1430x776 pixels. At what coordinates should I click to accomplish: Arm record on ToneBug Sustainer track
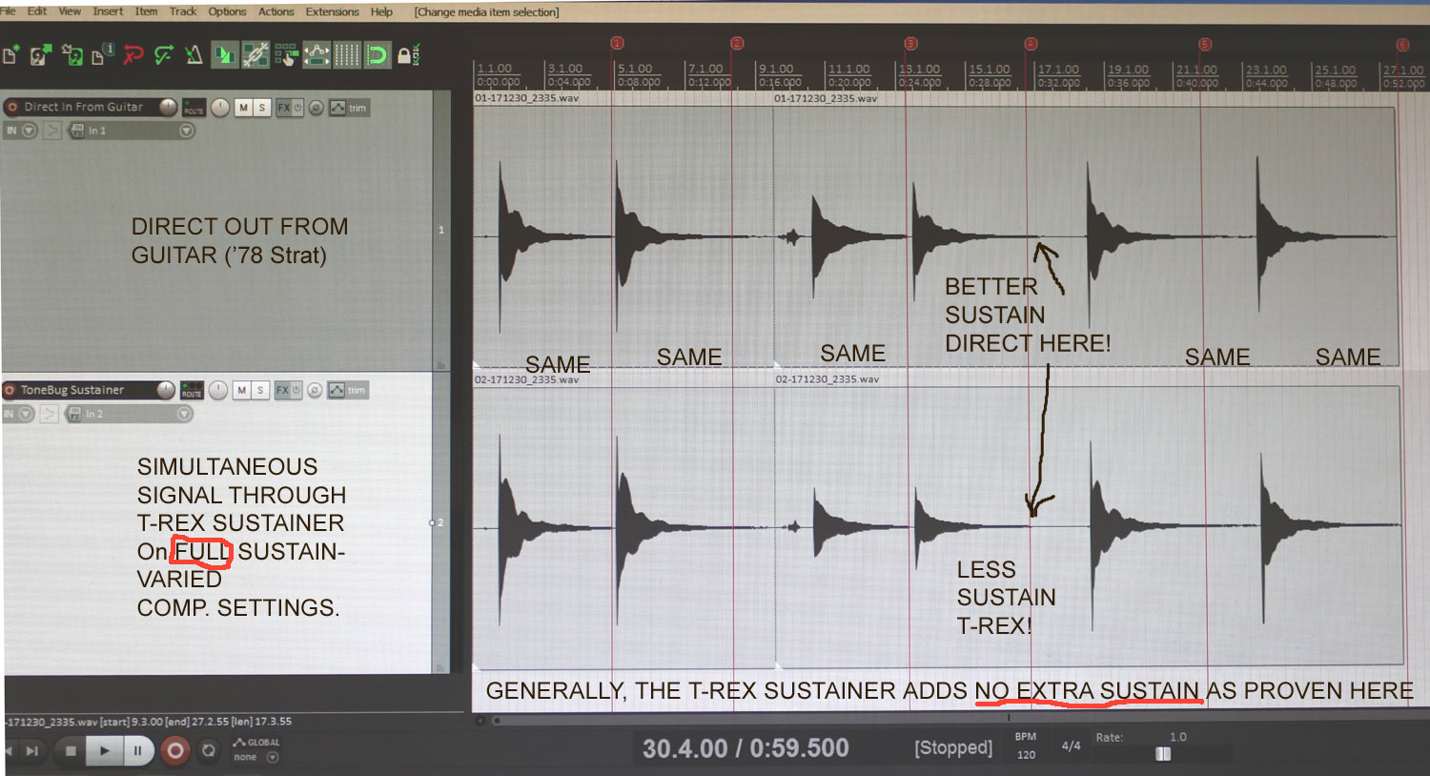pyautogui.click(x=10, y=390)
